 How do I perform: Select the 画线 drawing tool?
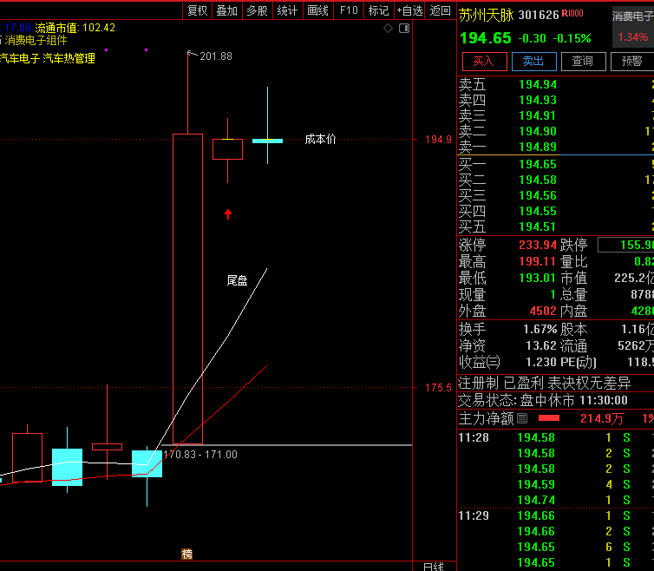click(x=318, y=10)
